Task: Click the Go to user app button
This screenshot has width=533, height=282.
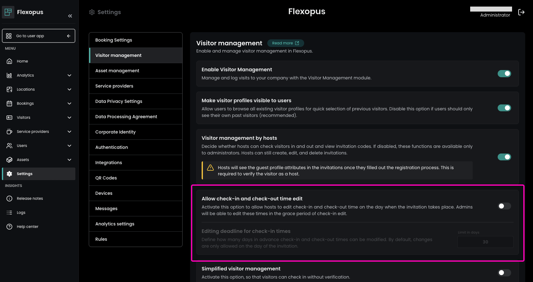Action: pos(38,36)
